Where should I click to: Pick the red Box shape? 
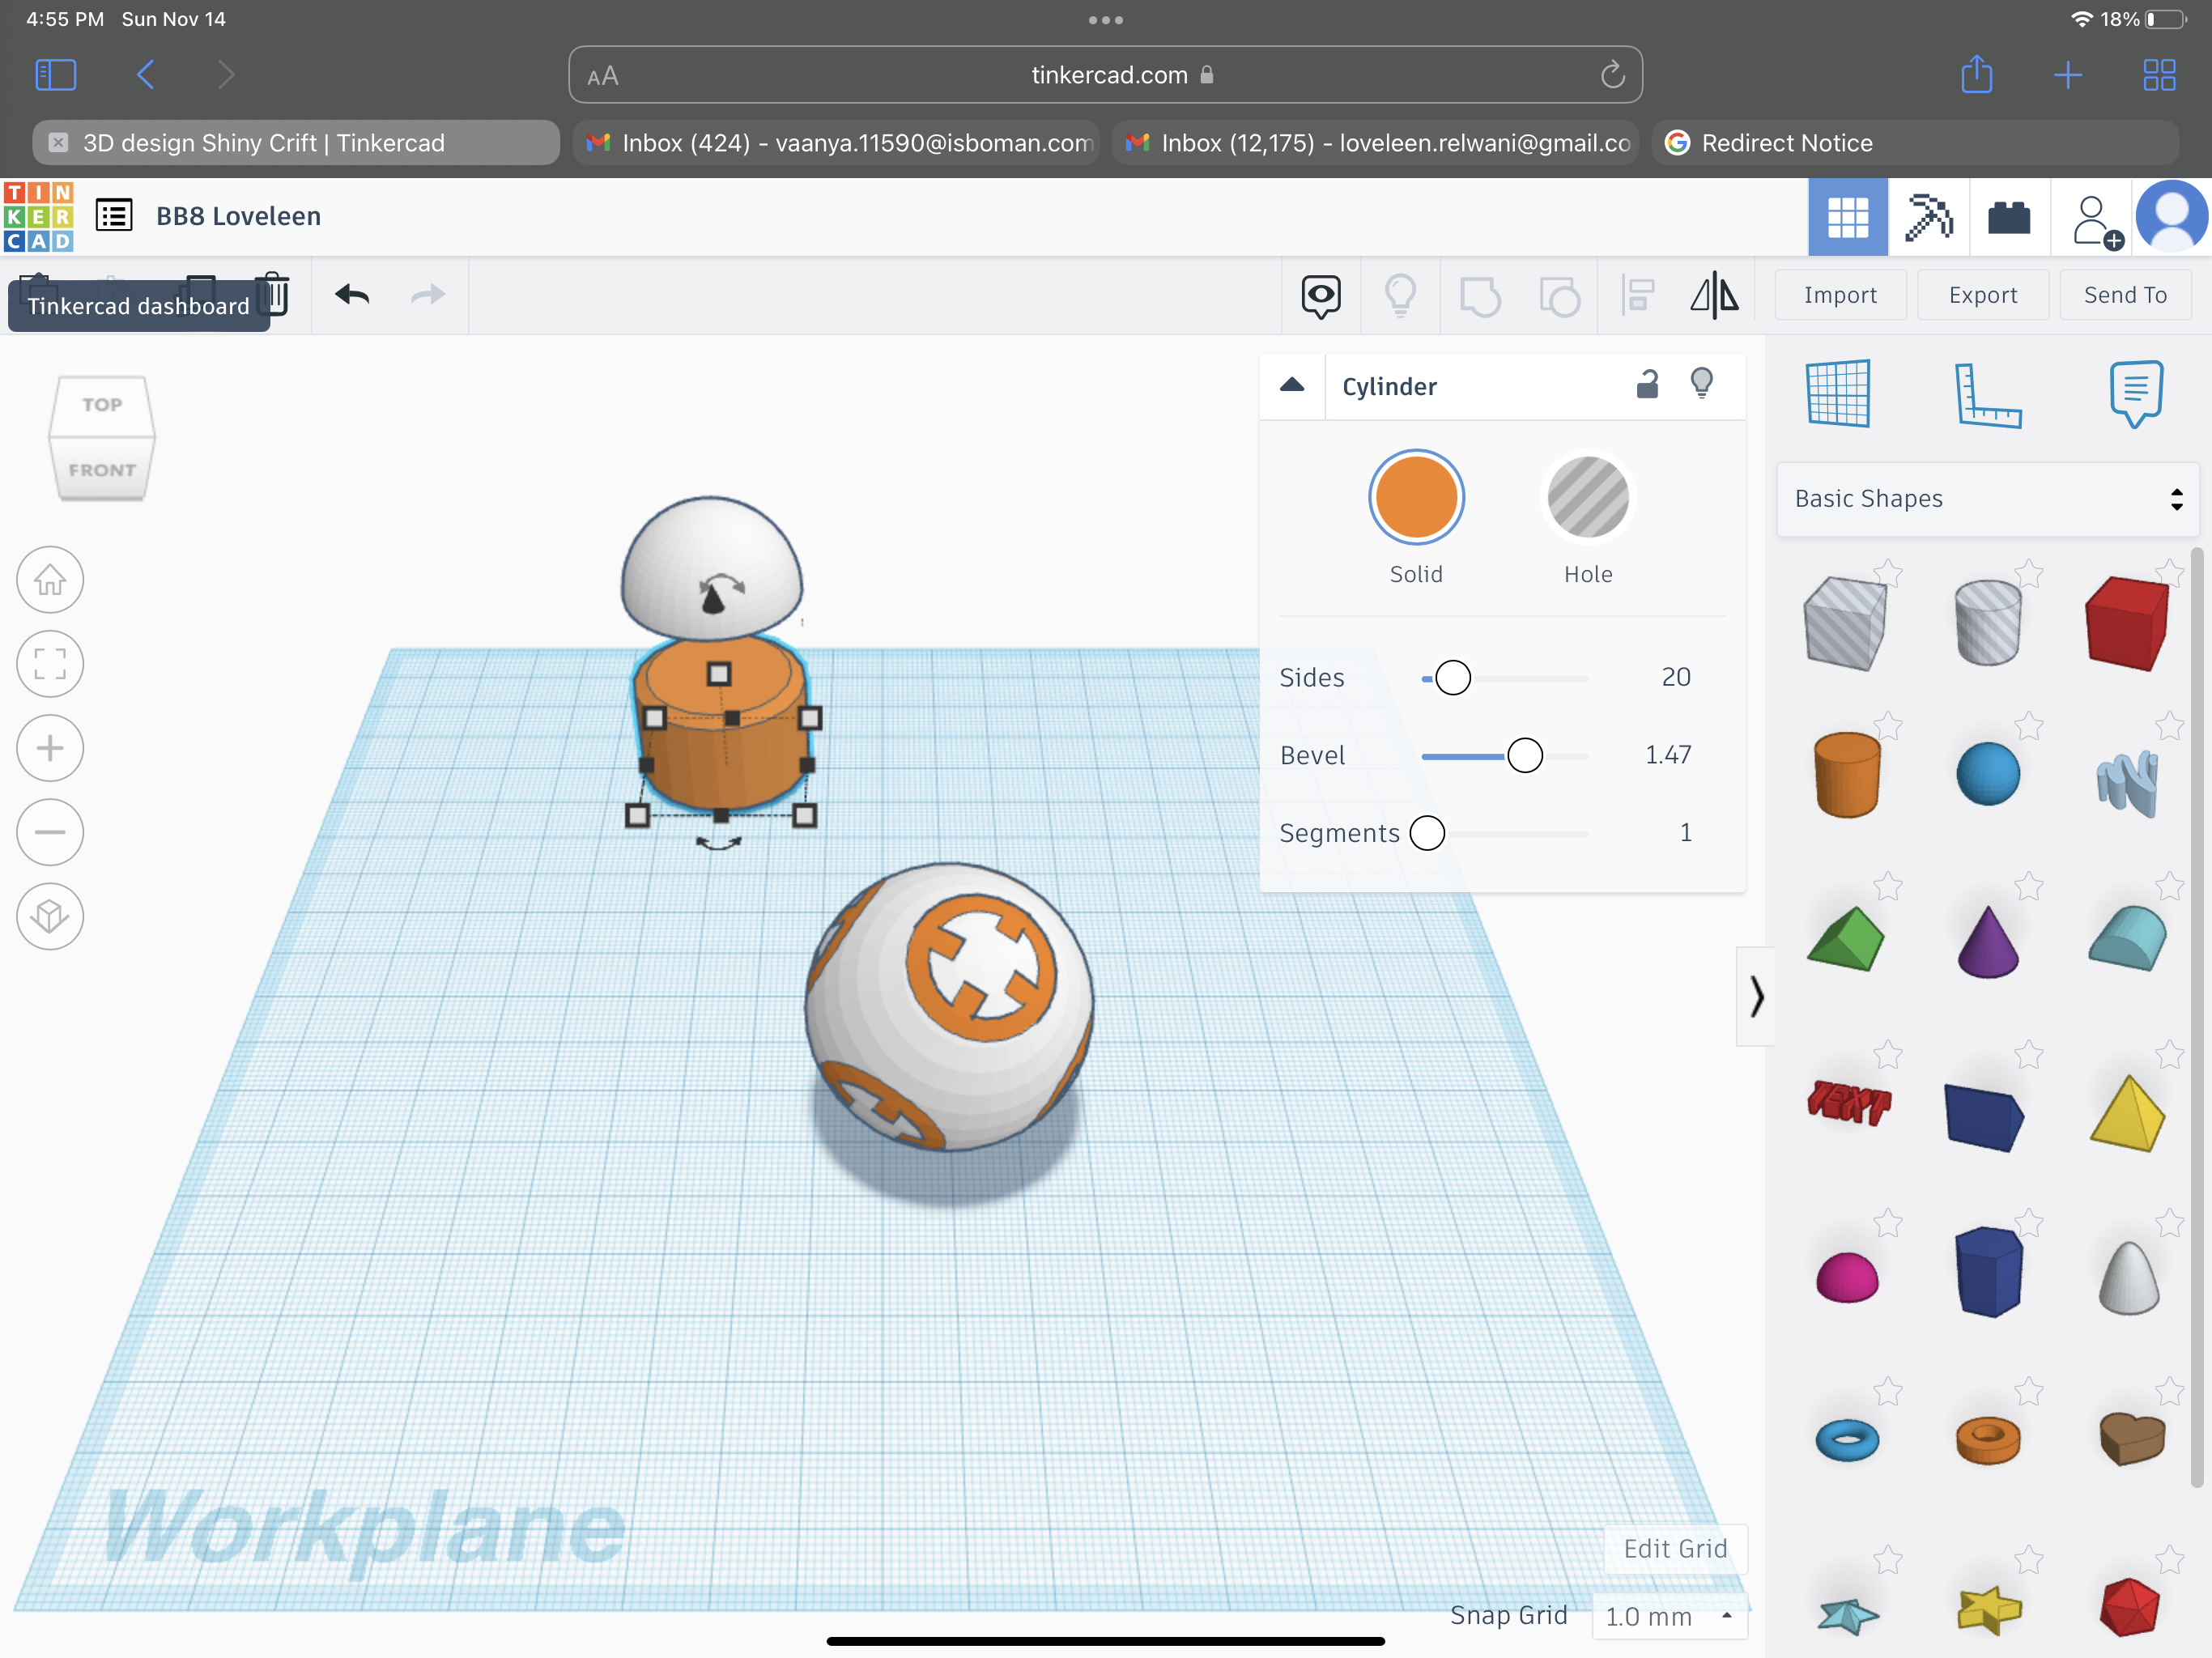pyautogui.click(x=2127, y=623)
